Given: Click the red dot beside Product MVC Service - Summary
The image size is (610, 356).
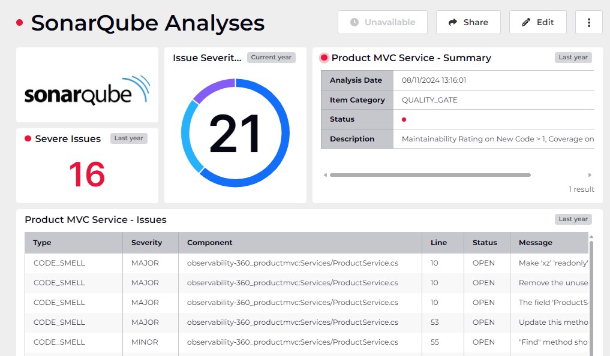Looking at the screenshot, I should click(x=323, y=58).
